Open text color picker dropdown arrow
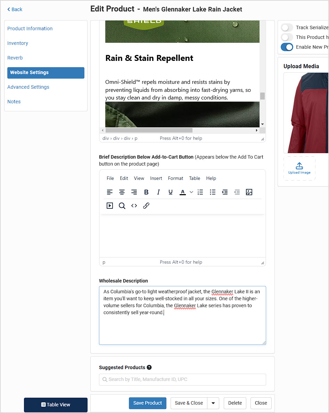Screen dimensions: 329x413 click(x=191, y=192)
